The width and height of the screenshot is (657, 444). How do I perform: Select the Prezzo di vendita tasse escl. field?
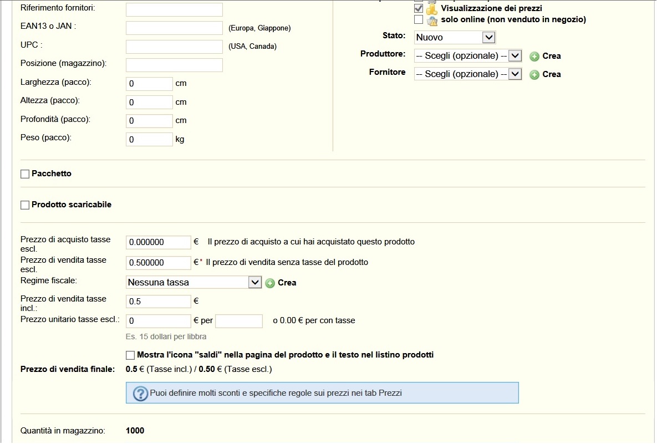click(x=159, y=263)
